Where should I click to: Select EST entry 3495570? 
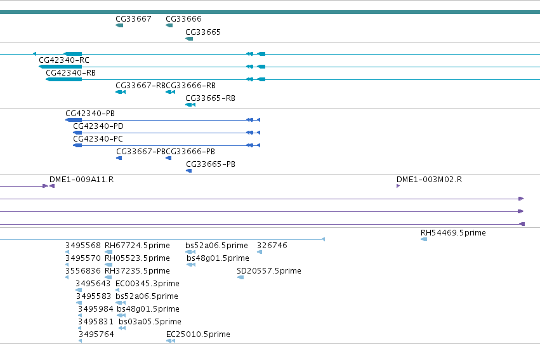click(83, 258)
